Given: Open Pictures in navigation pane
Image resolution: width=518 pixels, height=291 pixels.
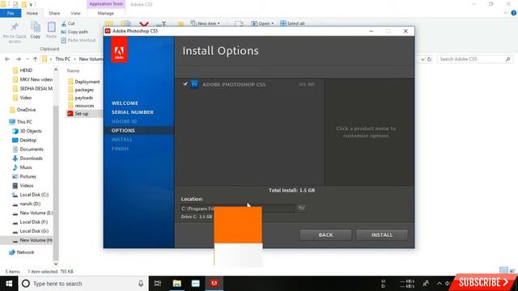Looking at the screenshot, I should (24, 176).
